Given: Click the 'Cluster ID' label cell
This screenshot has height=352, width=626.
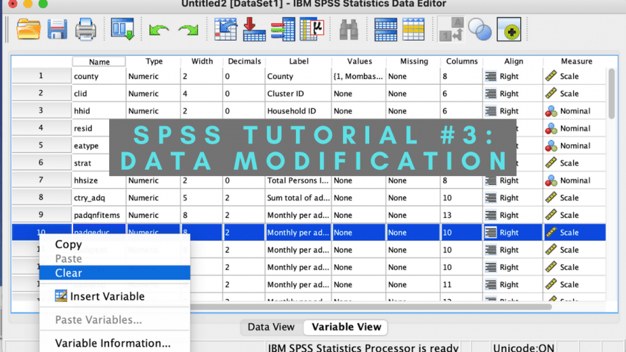Looking at the screenshot, I should [298, 93].
